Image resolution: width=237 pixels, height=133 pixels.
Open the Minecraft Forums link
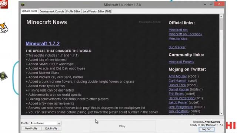tap(181, 62)
